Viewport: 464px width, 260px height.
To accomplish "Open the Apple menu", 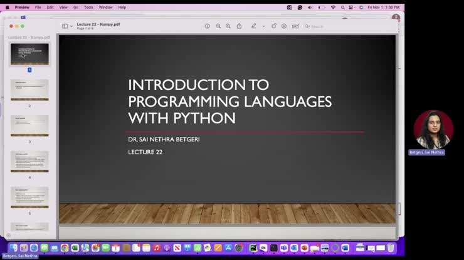I will [7, 7].
